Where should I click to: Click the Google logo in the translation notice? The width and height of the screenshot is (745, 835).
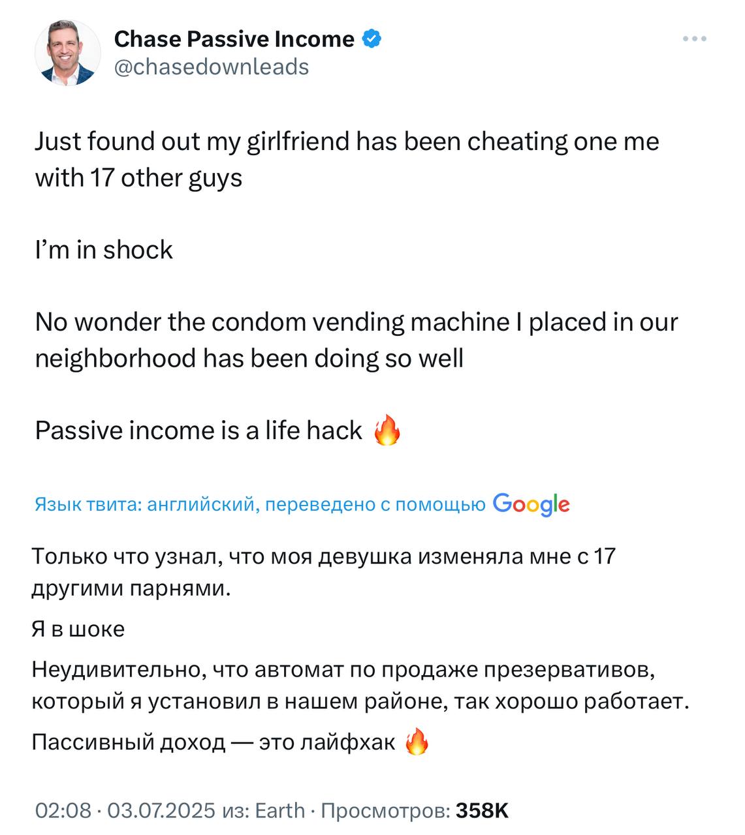click(x=531, y=504)
